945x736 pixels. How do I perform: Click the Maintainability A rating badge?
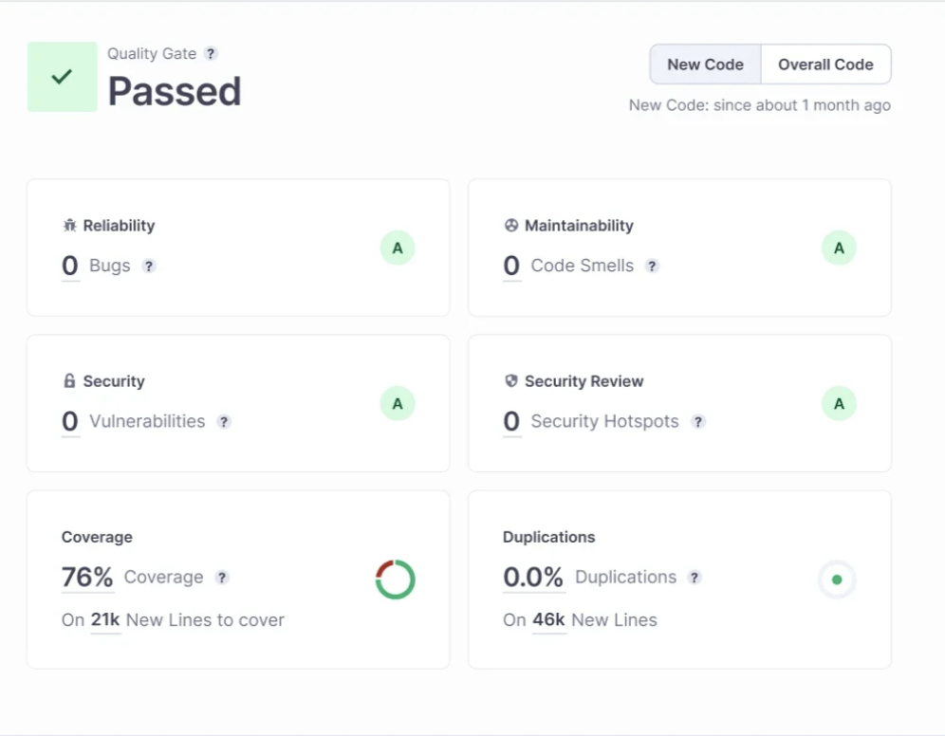(x=839, y=248)
